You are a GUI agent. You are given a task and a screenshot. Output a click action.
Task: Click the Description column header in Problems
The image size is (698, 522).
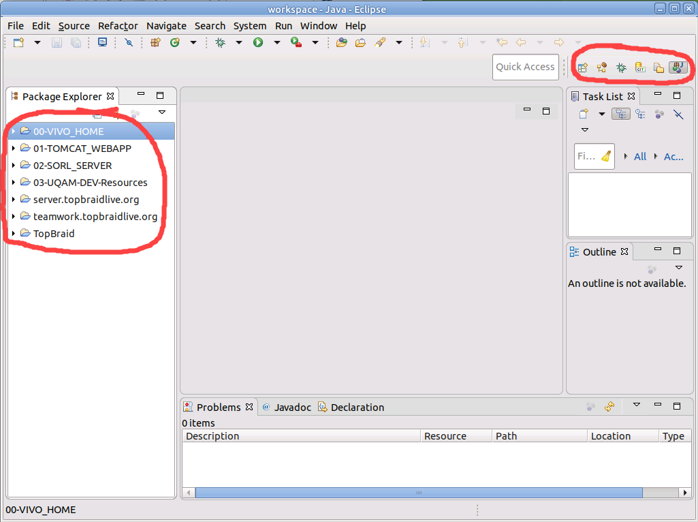coord(302,436)
